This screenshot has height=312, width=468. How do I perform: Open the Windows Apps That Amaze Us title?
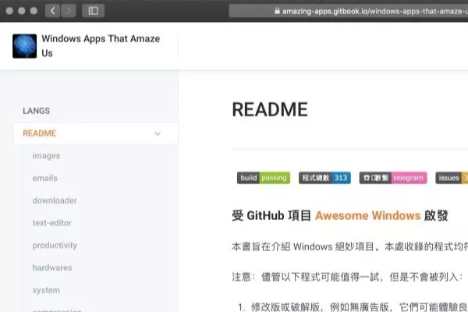tap(101, 46)
